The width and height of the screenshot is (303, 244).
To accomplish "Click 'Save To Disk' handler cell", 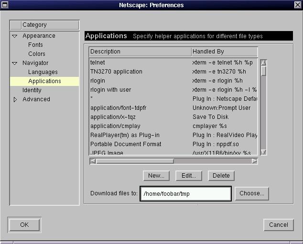I will 210,117.
